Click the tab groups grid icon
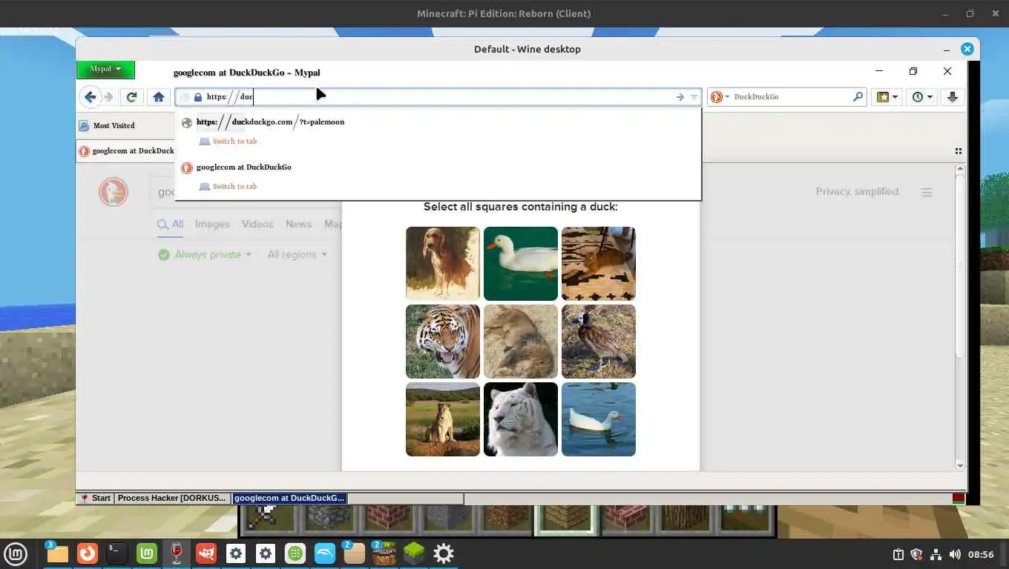Image resolution: width=1009 pixels, height=569 pixels. [959, 151]
